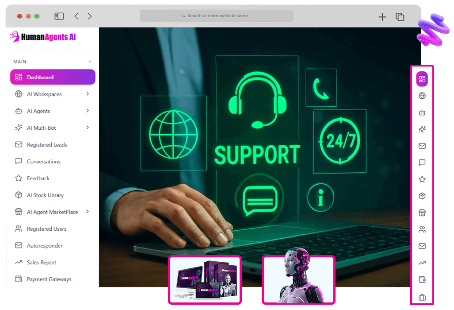Click the cube icon in the right icon strip
The image size is (454, 310).
pyautogui.click(x=422, y=196)
